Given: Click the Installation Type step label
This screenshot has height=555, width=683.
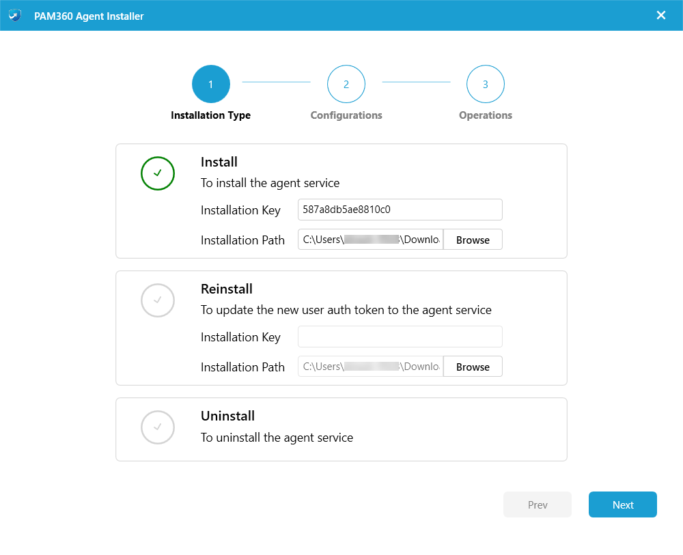Looking at the screenshot, I should [211, 115].
